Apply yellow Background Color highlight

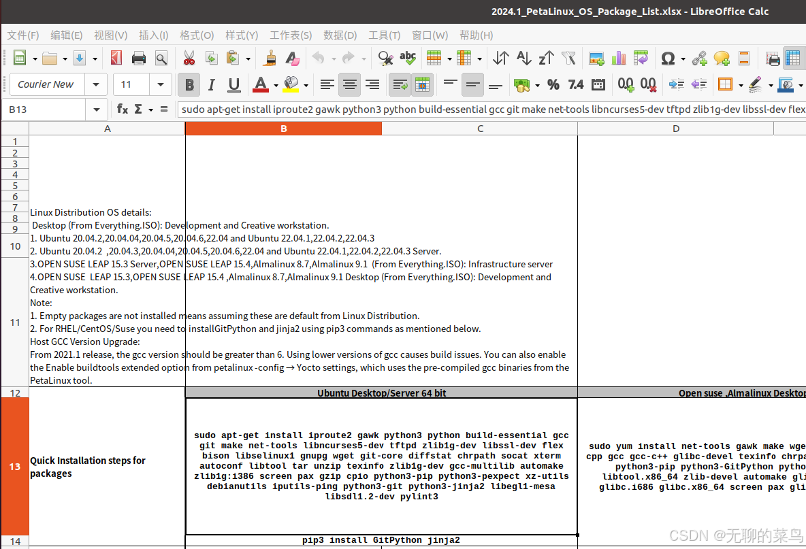[x=291, y=85]
